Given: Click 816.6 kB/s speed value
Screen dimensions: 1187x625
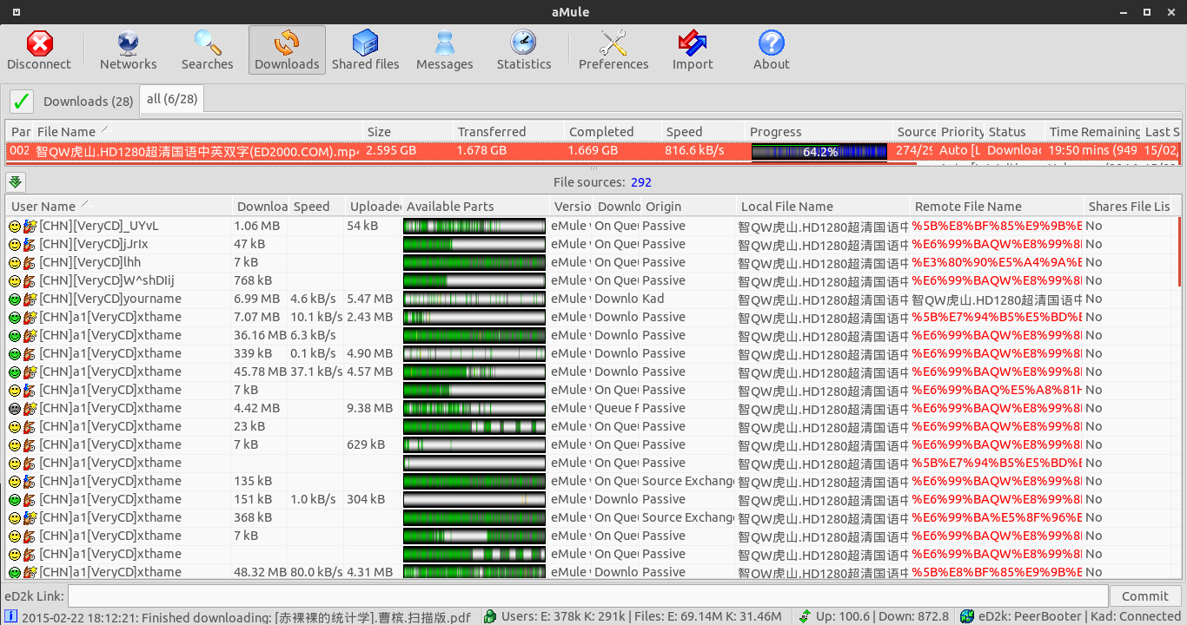Looking at the screenshot, I should pyautogui.click(x=695, y=151).
